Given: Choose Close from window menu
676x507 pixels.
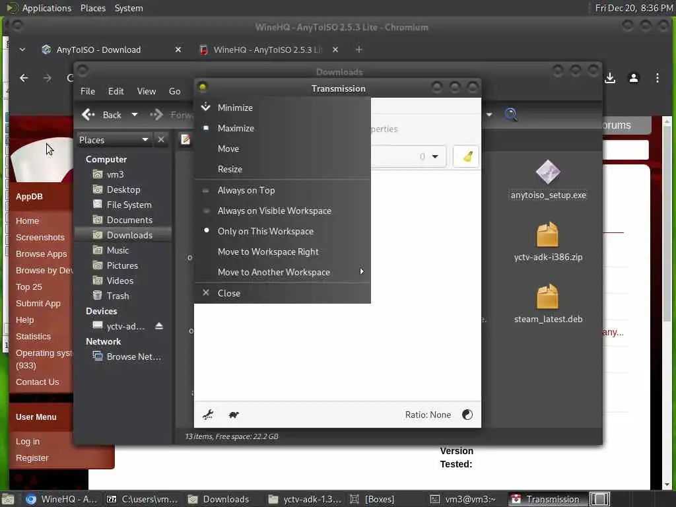Looking at the screenshot, I should click(283, 293).
